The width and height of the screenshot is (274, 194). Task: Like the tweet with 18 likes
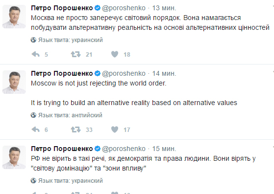115,54
